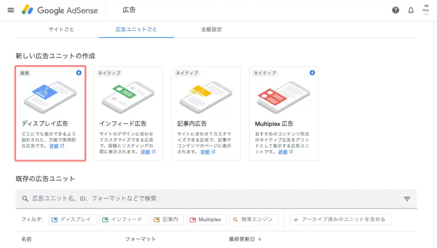The image size is (437, 248).
Task: Click external-link icon in 記事内広告 card
Action: 213,152
